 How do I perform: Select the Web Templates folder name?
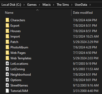tap(21, 58)
